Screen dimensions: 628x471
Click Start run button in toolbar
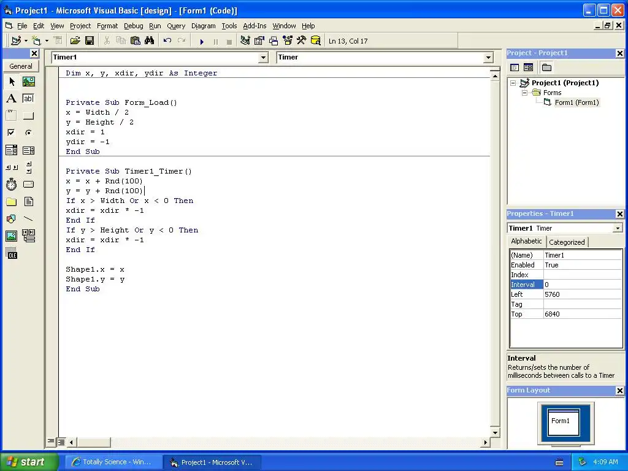[202, 41]
